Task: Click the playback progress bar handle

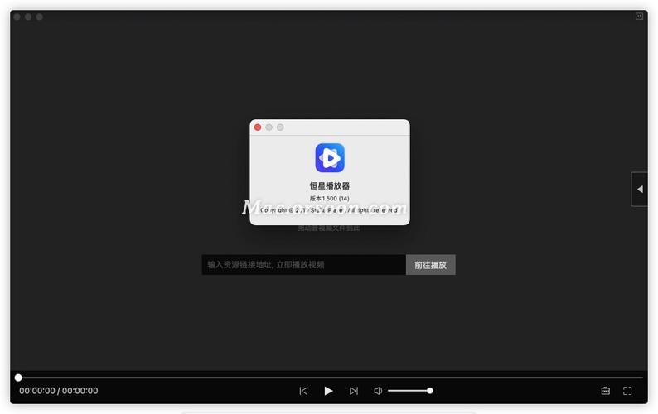Action: (18, 378)
